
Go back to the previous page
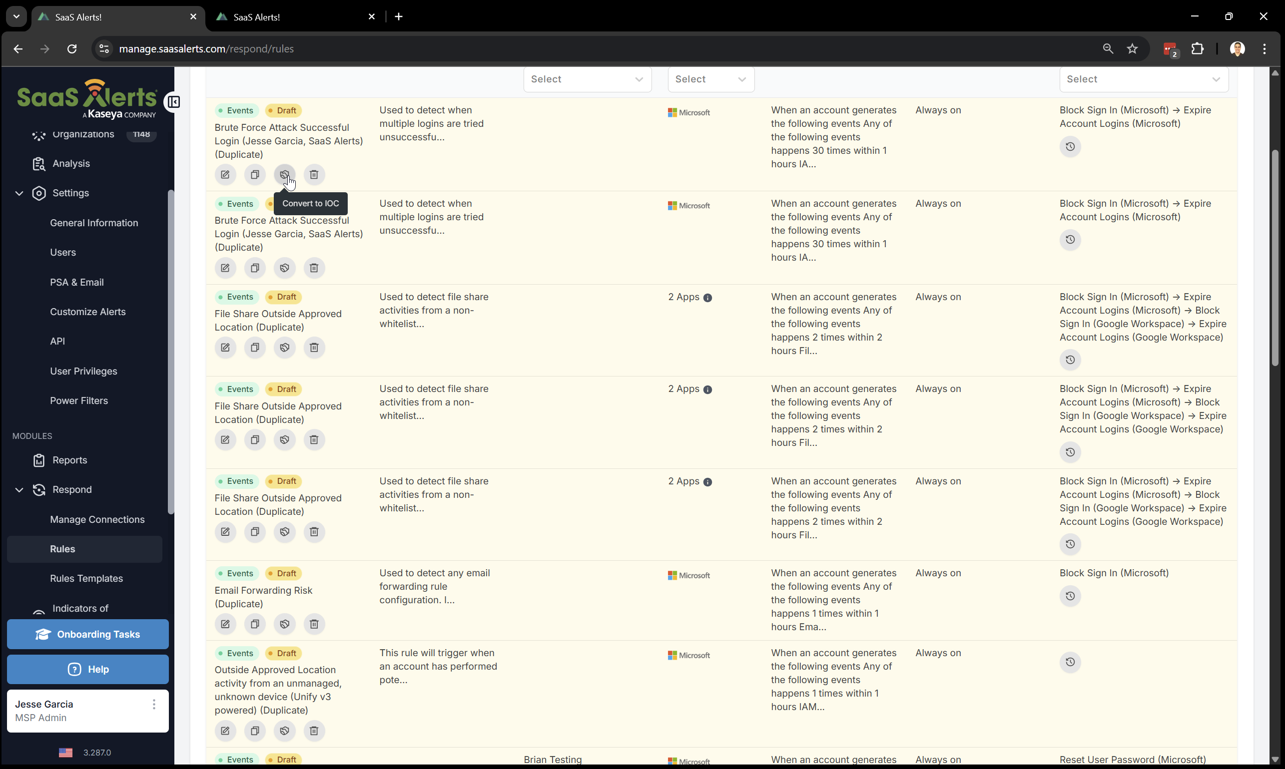(x=18, y=49)
